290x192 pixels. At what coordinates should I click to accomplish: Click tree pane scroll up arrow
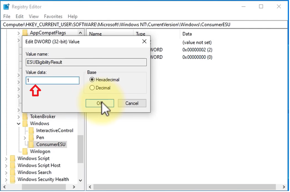[x=80, y=33]
